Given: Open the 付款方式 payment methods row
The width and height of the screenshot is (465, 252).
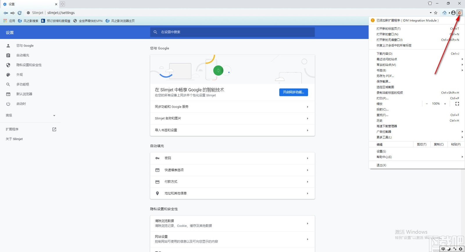Looking at the screenshot, I should coord(233,182).
